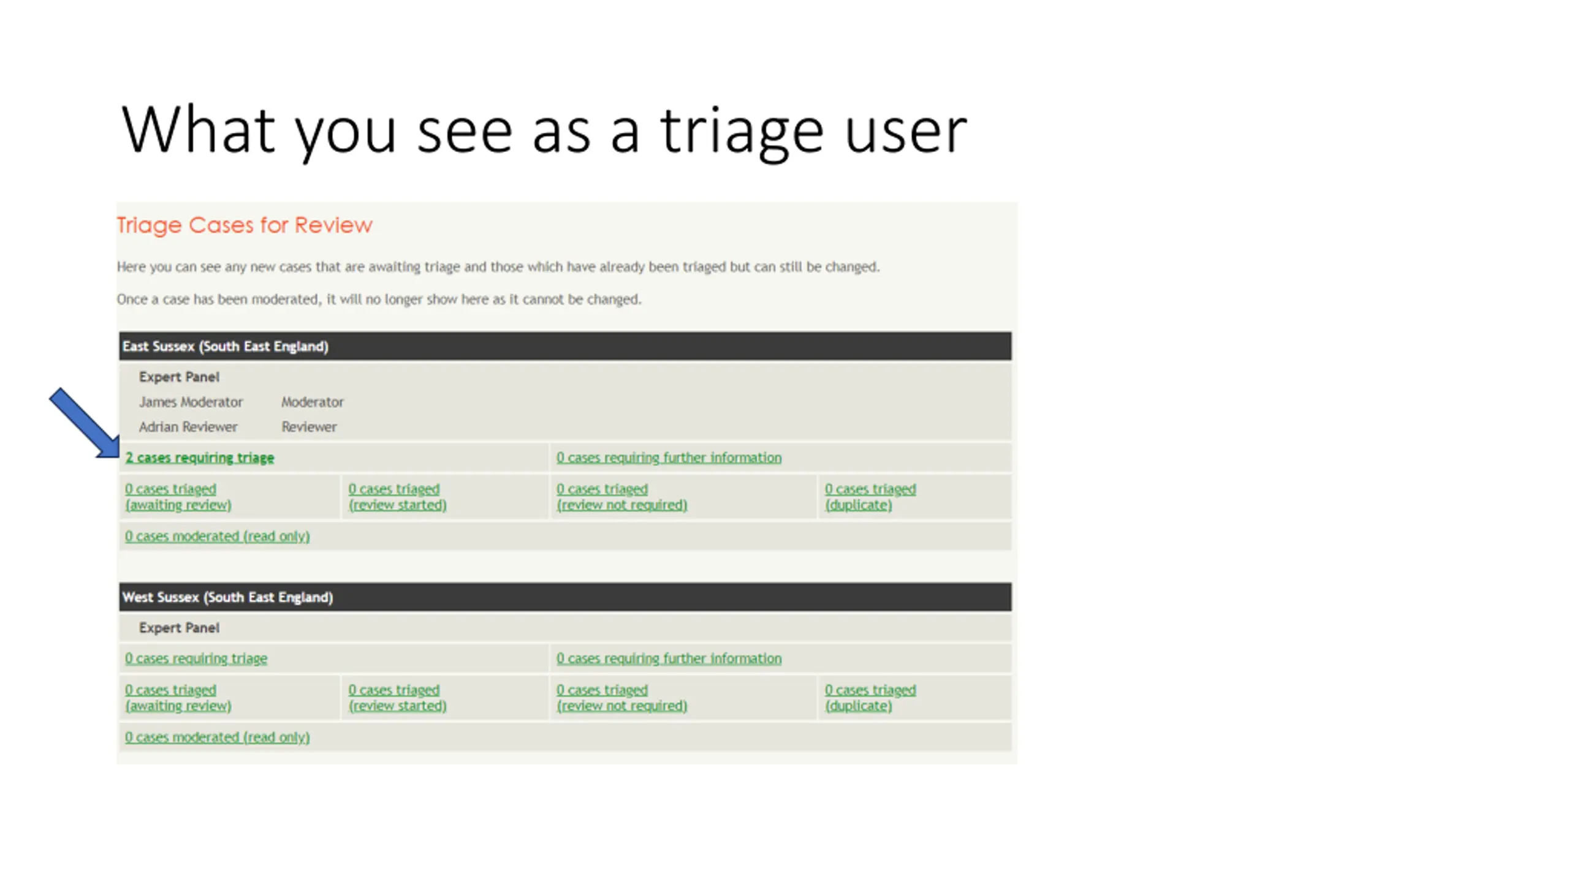View East Sussex cases triaged awaiting review
The image size is (1569, 882).
(178, 497)
